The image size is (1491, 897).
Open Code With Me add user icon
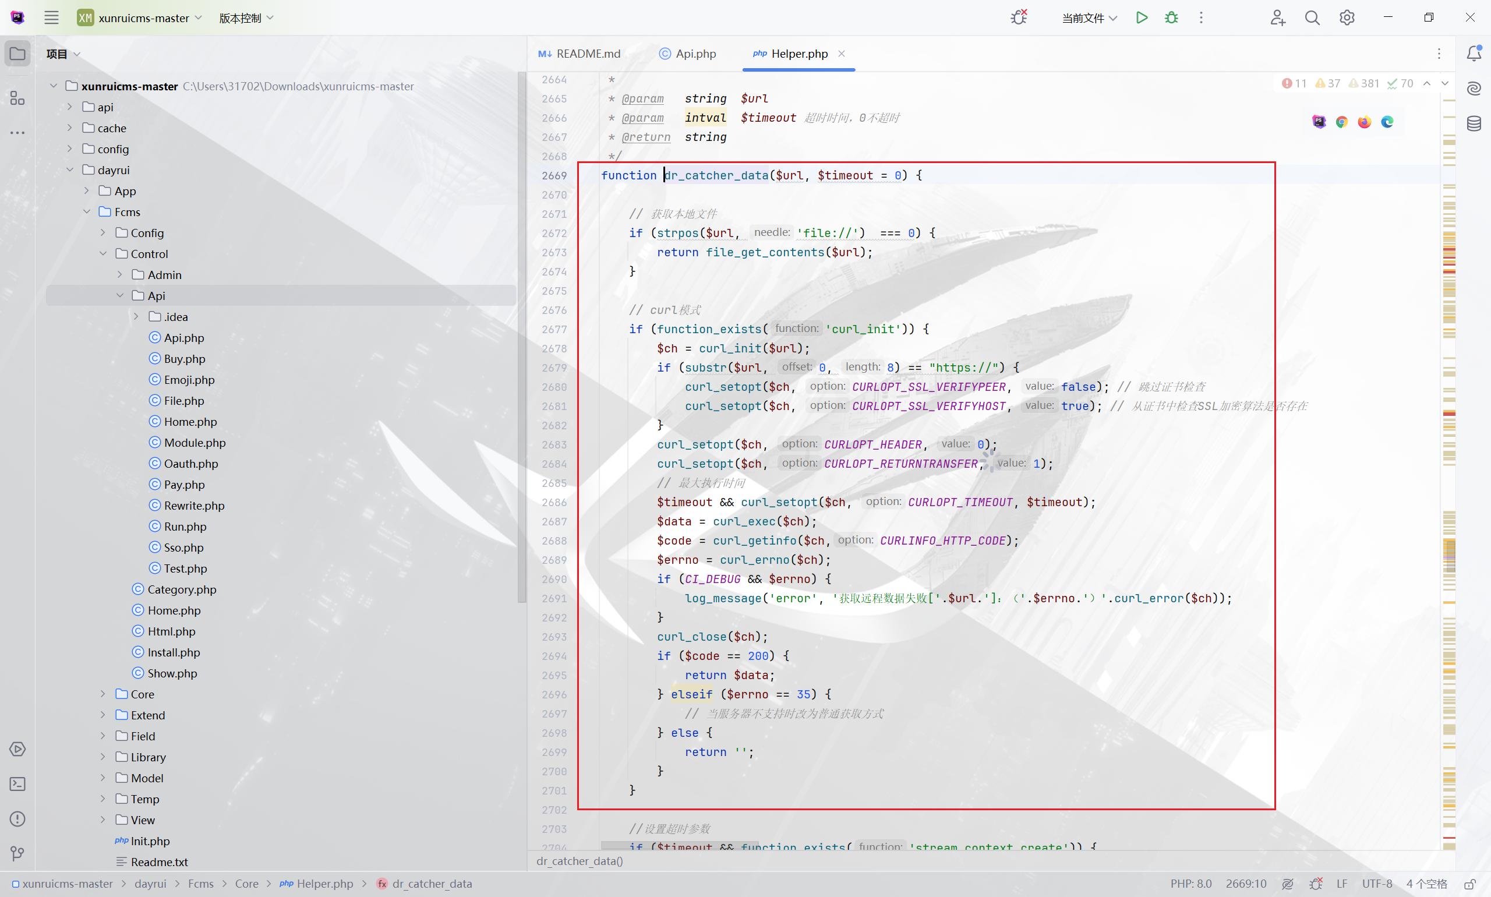1278,17
